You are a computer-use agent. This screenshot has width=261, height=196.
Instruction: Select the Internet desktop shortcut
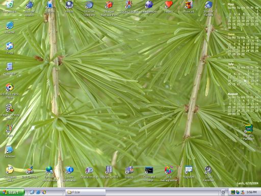[10, 28]
